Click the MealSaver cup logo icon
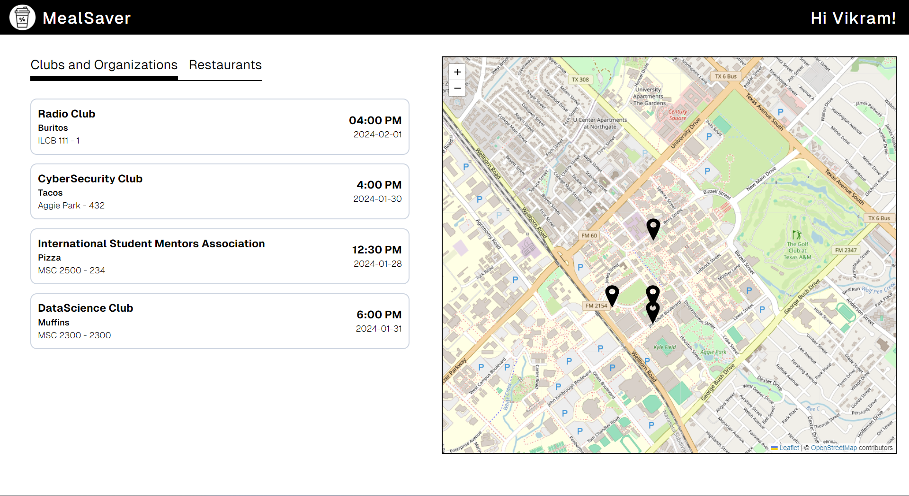The width and height of the screenshot is (909, 496). (x=22, y=18)
